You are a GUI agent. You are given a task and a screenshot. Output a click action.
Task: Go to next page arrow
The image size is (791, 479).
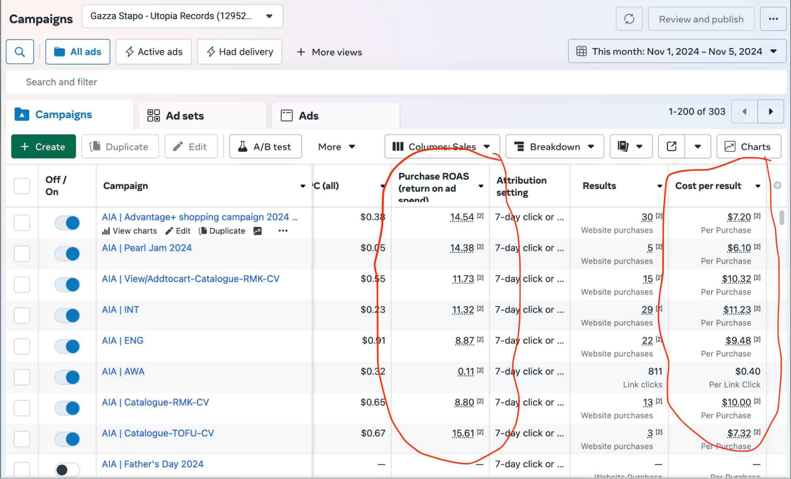point(770,111)
